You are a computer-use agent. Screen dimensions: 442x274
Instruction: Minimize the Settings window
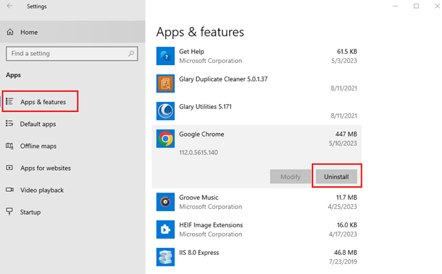click(395, 6)
